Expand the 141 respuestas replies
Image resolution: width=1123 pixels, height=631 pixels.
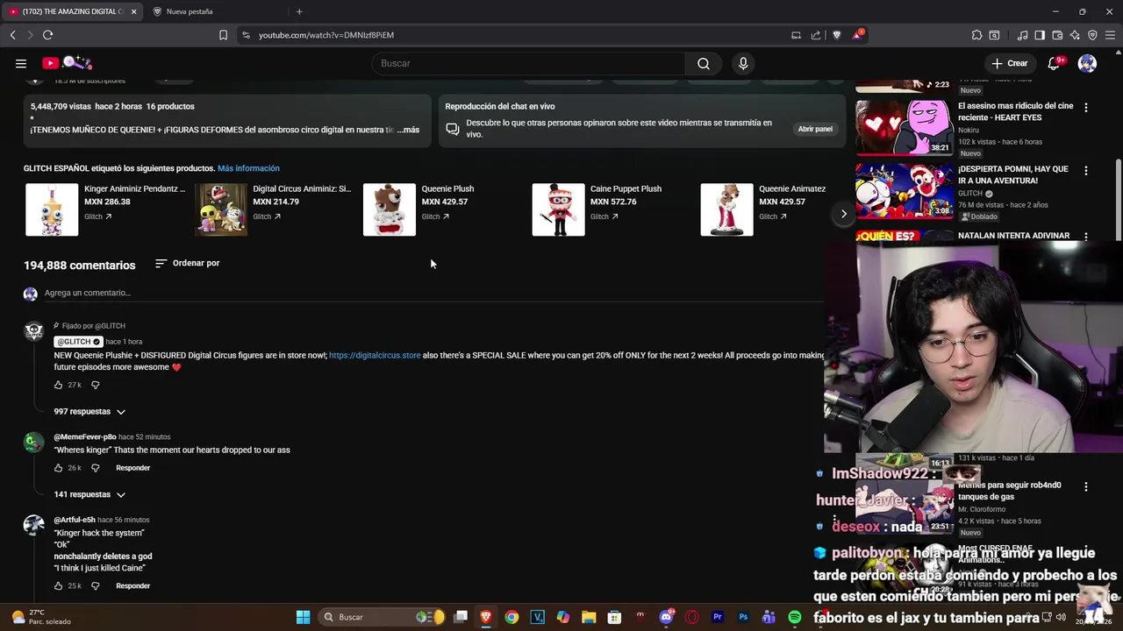coord(89,494)
